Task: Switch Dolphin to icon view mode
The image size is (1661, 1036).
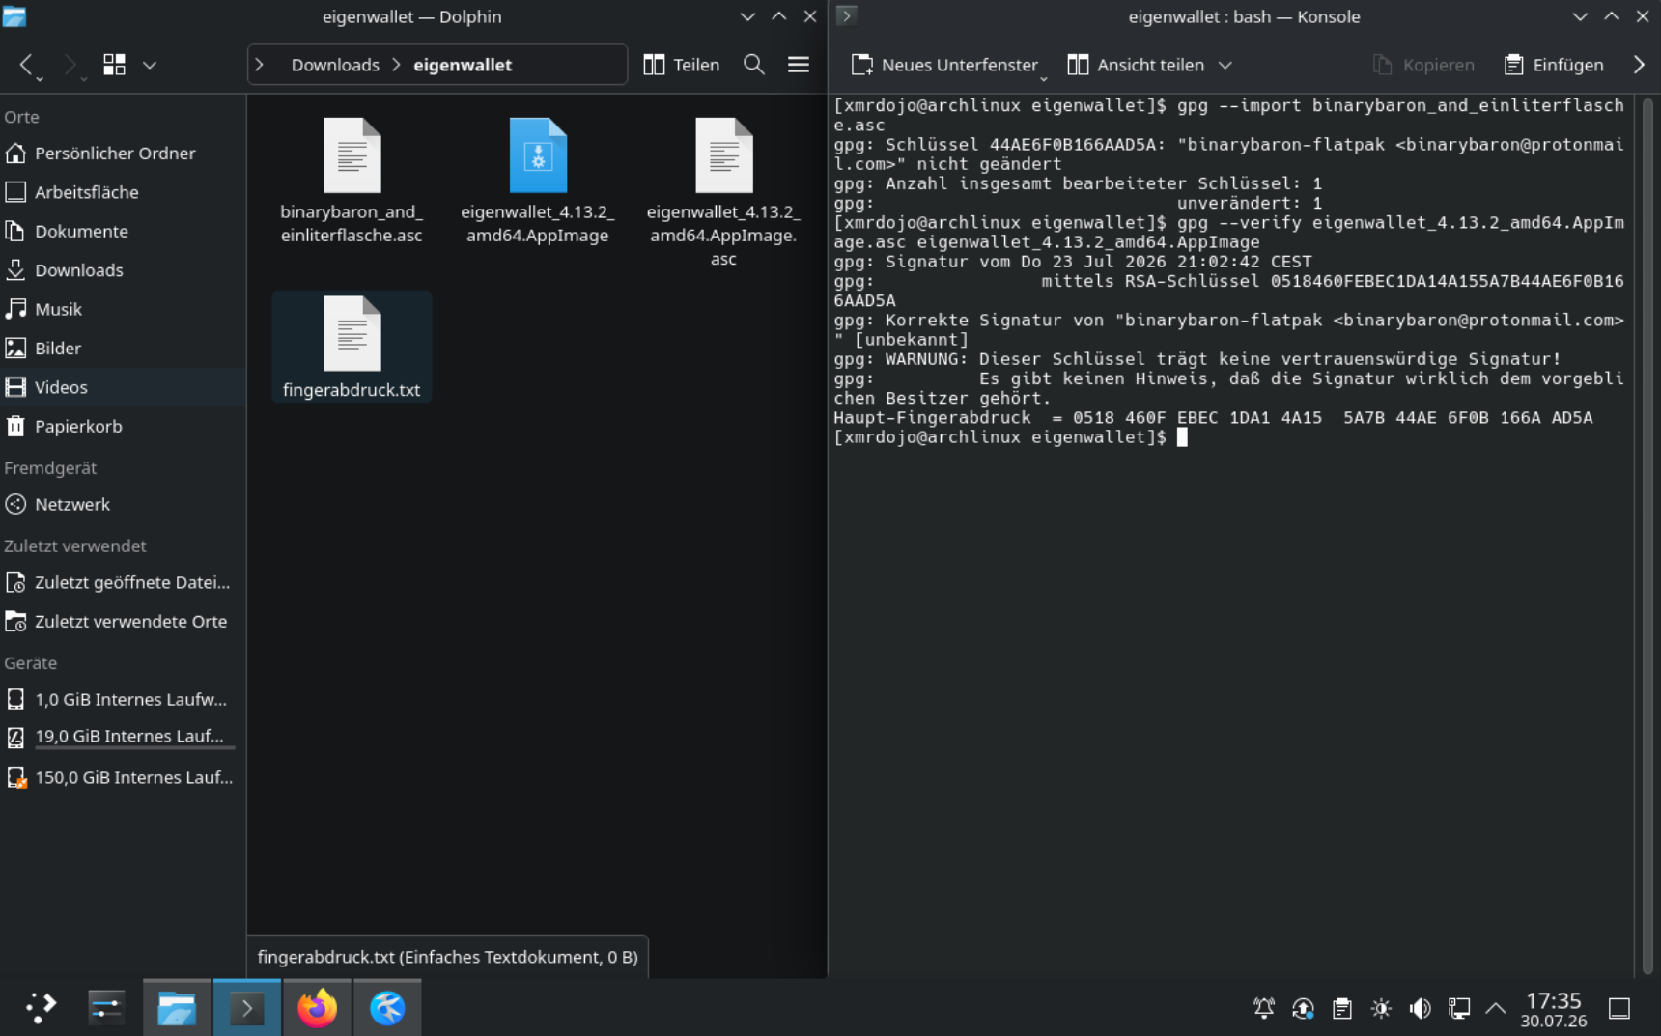Action: click(x=114, y=65)
